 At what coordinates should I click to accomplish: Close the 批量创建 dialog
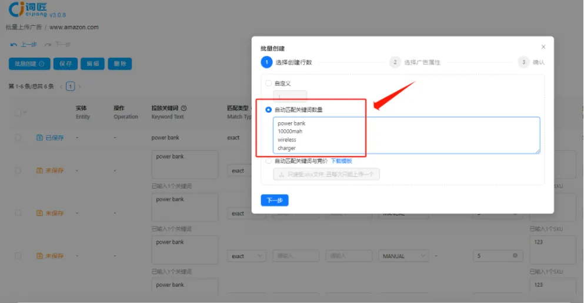tap(543, 47)
